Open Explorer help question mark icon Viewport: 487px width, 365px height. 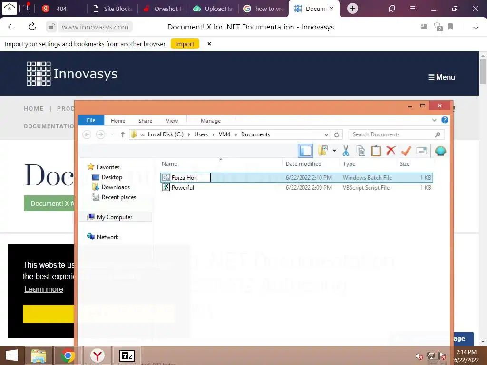445,120
